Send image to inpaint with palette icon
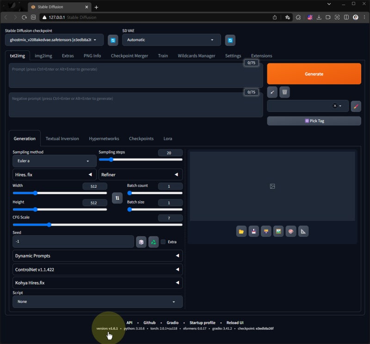Screen dimensions: 370x344 point(291,231)
